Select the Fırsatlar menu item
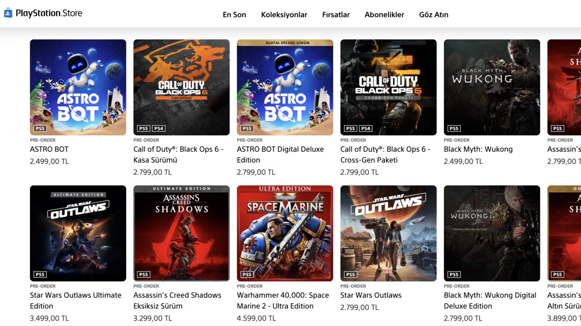 coord(336,14)
